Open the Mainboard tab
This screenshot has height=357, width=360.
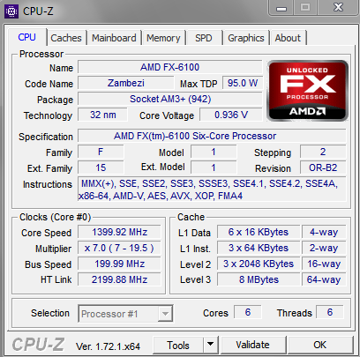[x=114, y=38]
